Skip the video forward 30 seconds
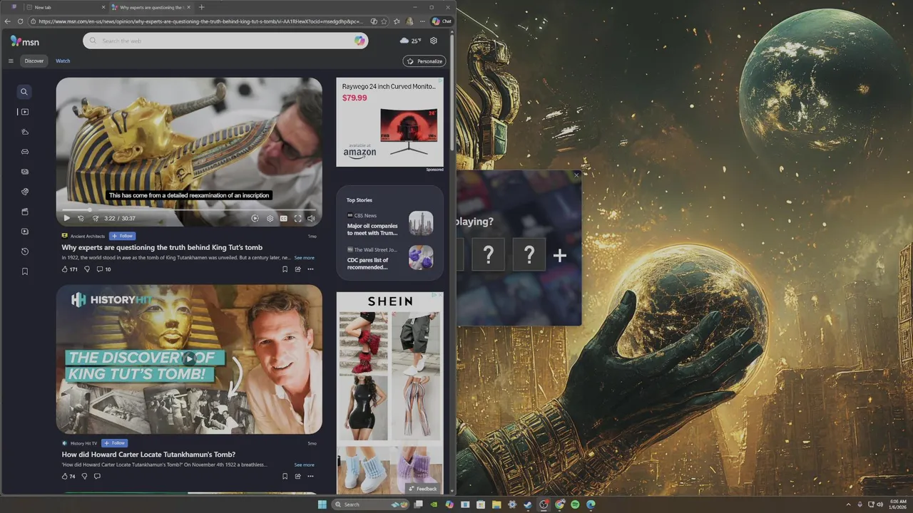This screenshot has width=913, height=513. tap(95, 219)
